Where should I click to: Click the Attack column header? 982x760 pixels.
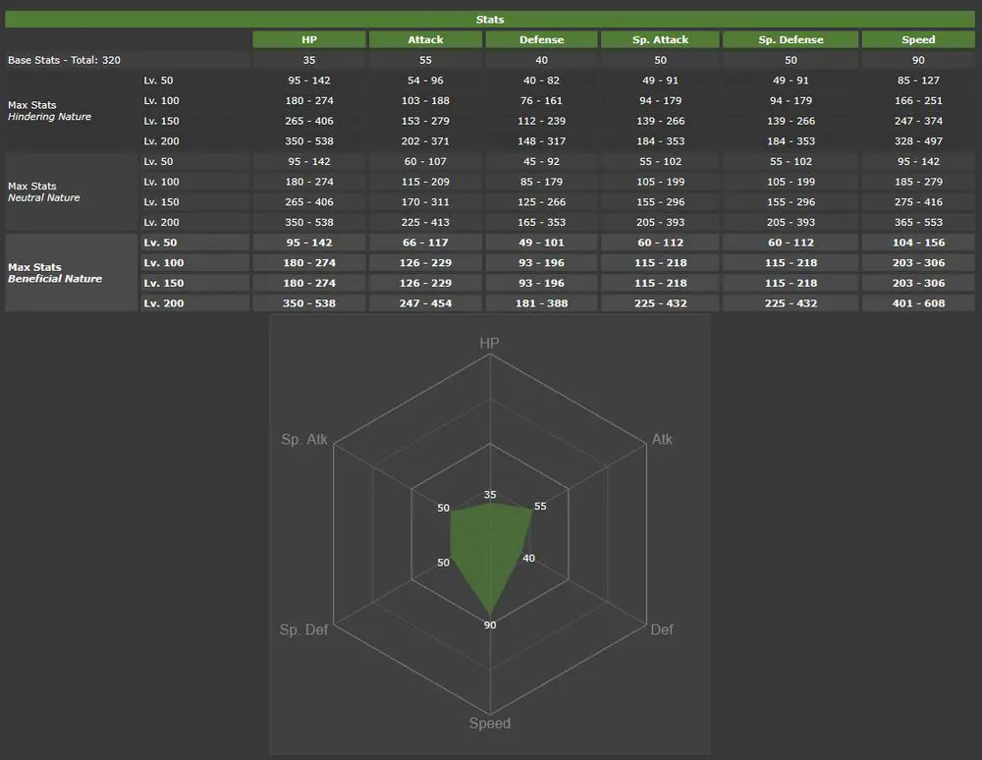pyautogui.click(x=425, y=40)
